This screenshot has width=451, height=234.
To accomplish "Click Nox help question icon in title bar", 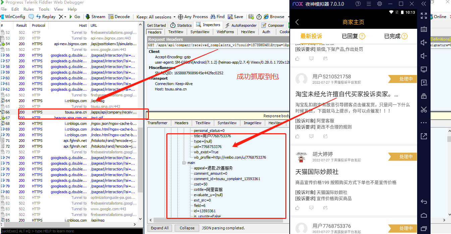I will [358, 4].
